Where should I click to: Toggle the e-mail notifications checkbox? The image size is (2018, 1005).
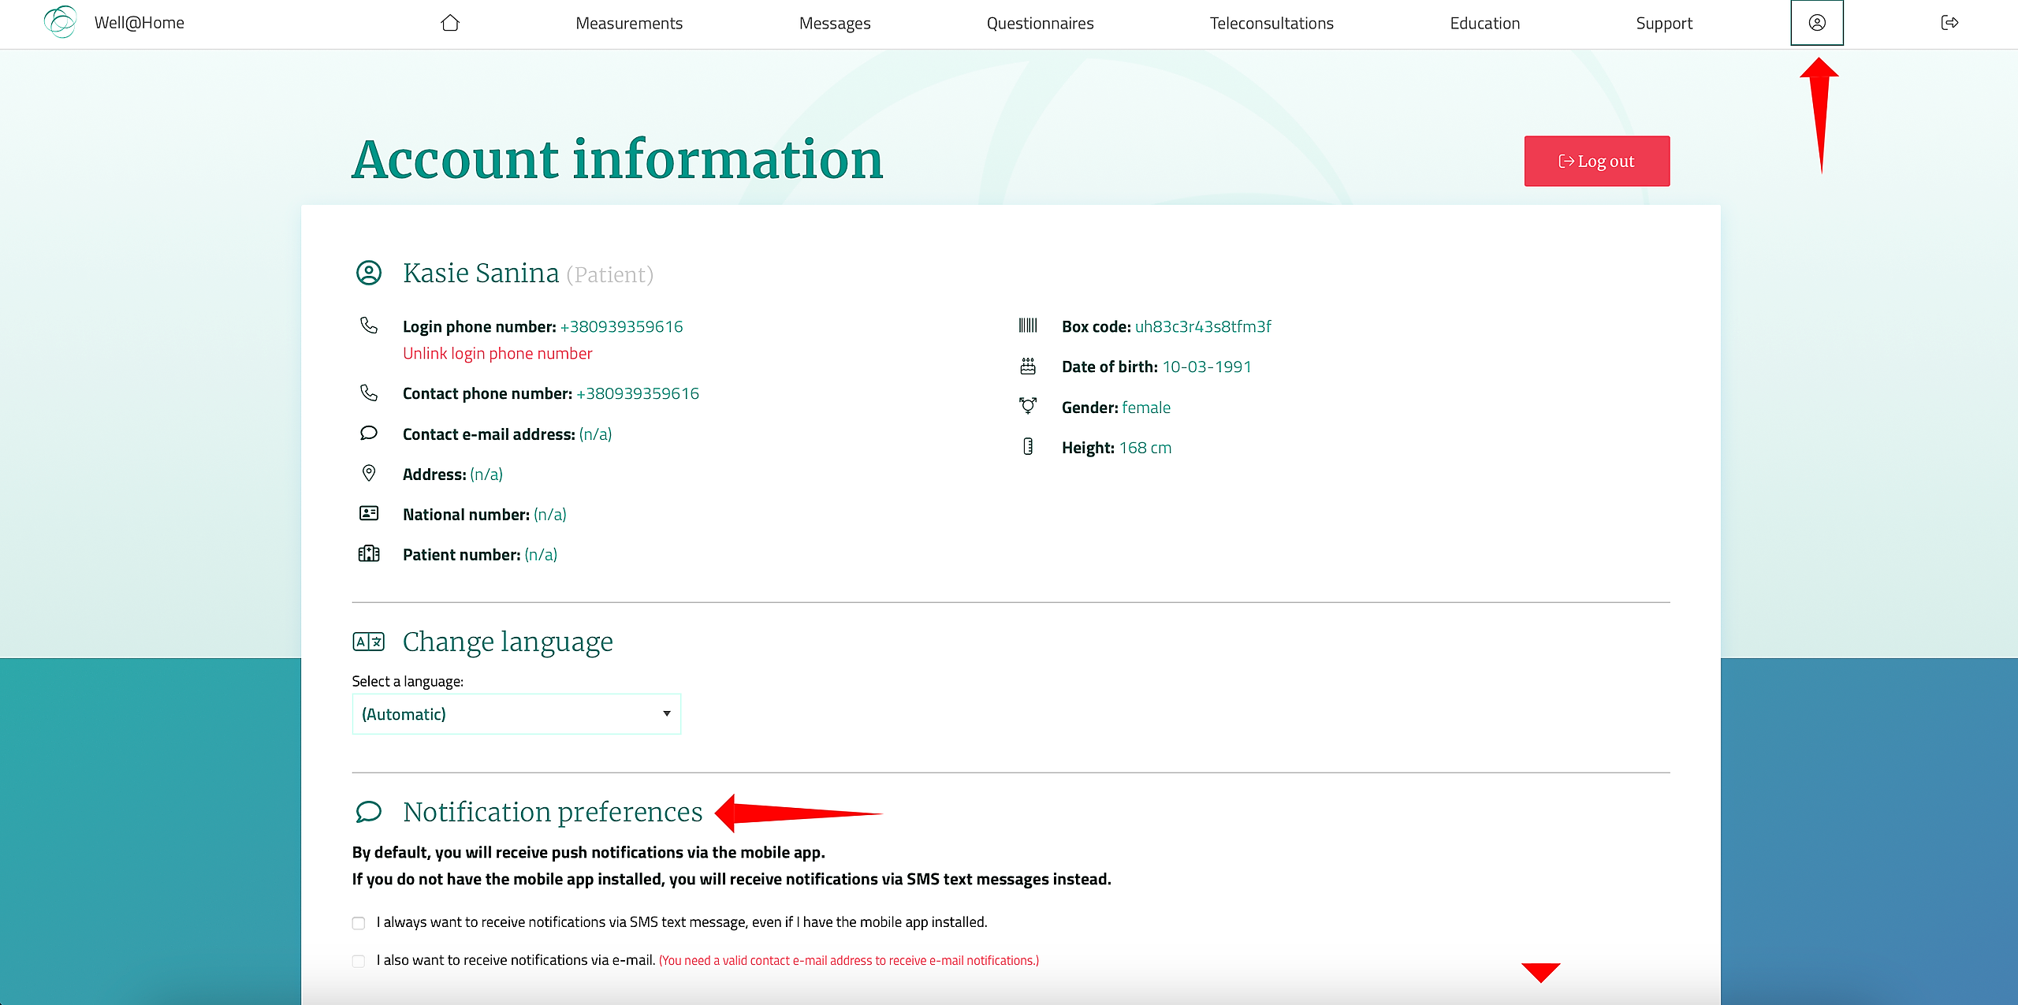(x=359, y=961)
